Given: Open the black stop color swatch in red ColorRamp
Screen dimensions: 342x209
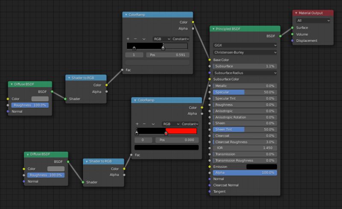Looking at the screenshot, I should (x=166, y=147).
